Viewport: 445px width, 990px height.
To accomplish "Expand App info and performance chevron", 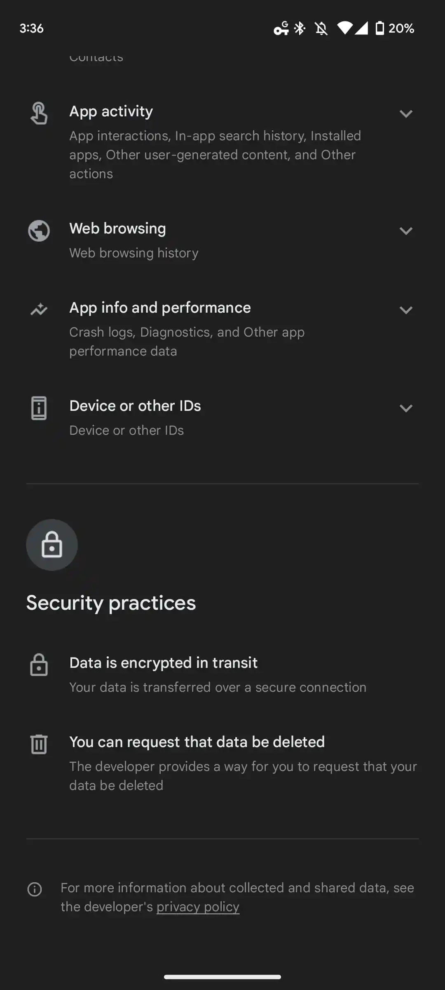I will pyautogui.click(x=406, y=310).
